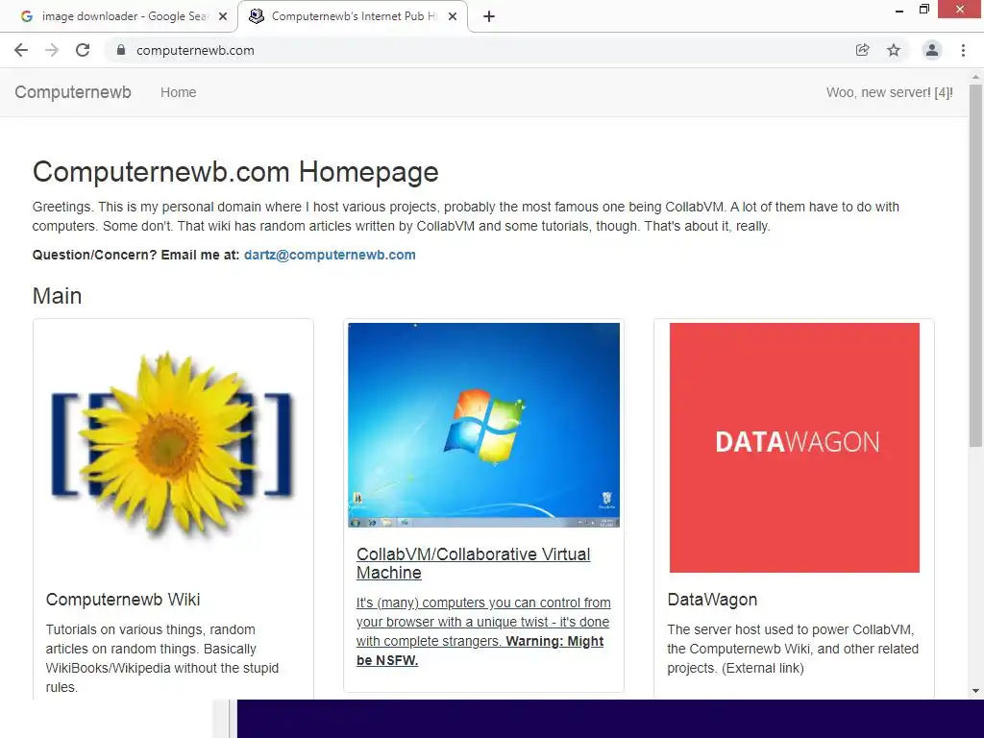Image resolution: width=984 pixels, height=738 pixels.
Task: Click the forward navigation arrow
Action: pyautogui.click(x=52, y=50)
